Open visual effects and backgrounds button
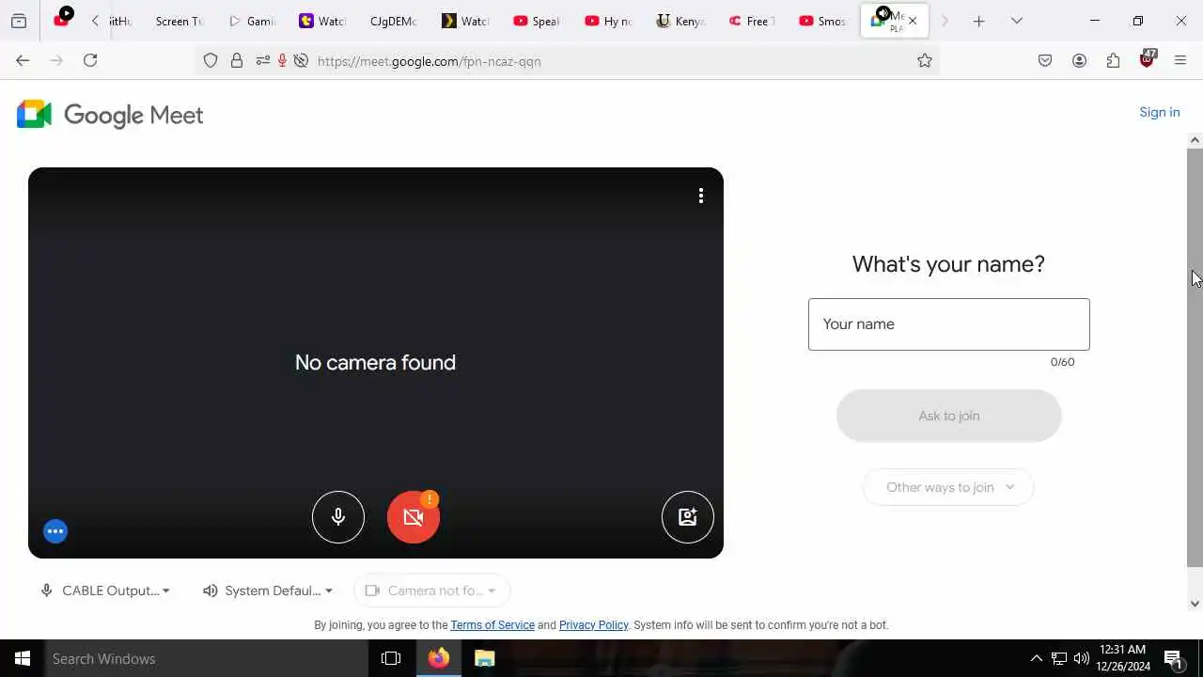Image resolution: width=1203 pixels, height=677 pixels. tap(688, 517)
